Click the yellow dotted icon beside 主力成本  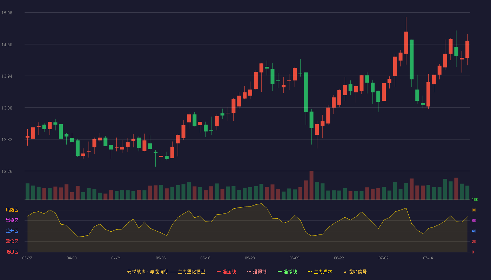click(x=310, y=272)
